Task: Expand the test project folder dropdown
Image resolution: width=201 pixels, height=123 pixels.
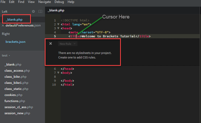Action: click(6, 56)
